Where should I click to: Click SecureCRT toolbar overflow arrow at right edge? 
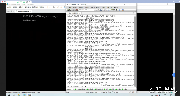[x=136, y=11]
